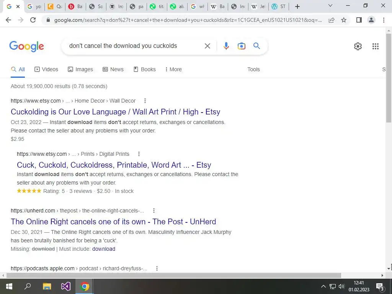Go to Google home via logo
The width and height of the screenshot is (392, 294).
tap(26, 46)
